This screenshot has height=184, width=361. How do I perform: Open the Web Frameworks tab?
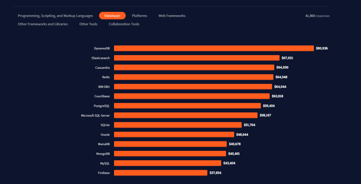[x=172, y=16]
